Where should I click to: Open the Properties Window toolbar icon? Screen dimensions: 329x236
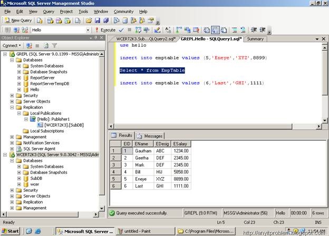pyautogui.click(x=150, y=20)
